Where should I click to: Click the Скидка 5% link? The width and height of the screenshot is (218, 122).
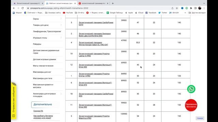pyautogui.click(x=38, y=111)
